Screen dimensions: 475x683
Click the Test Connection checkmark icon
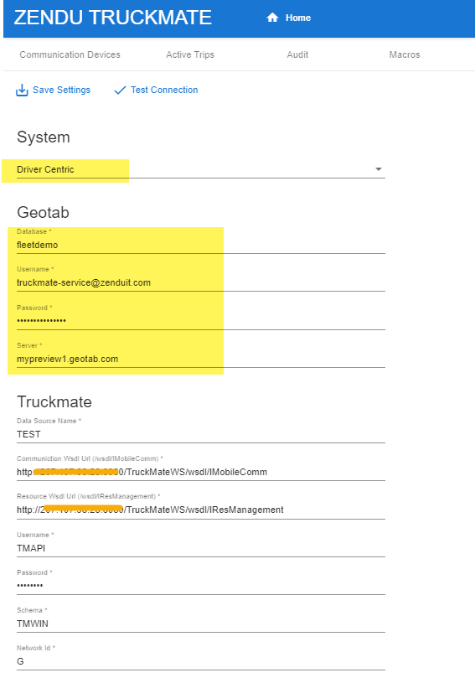point(120,91)
